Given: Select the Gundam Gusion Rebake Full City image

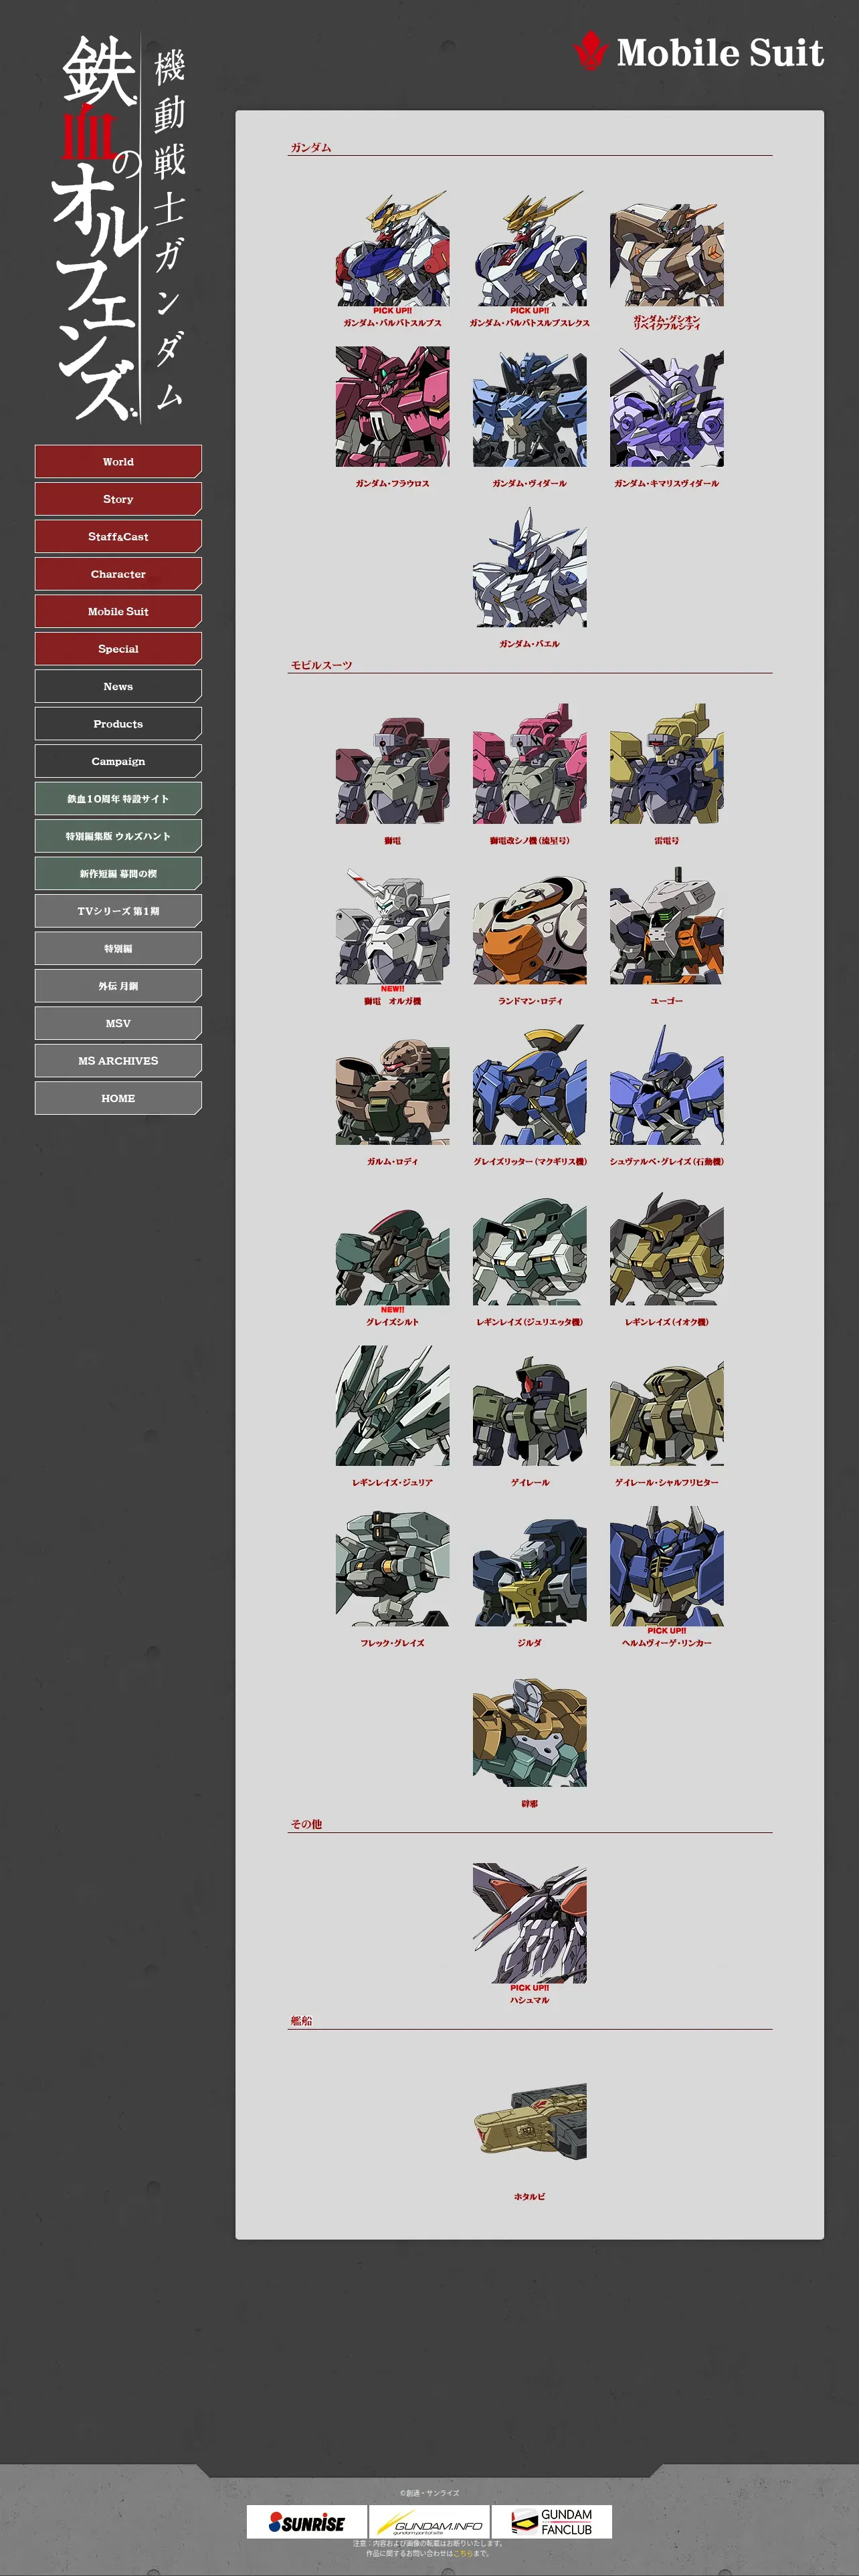Looking at the screenshot, I should (667, 248).
